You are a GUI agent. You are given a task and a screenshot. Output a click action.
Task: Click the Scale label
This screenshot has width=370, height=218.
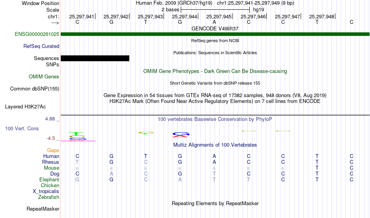point(53,10)
